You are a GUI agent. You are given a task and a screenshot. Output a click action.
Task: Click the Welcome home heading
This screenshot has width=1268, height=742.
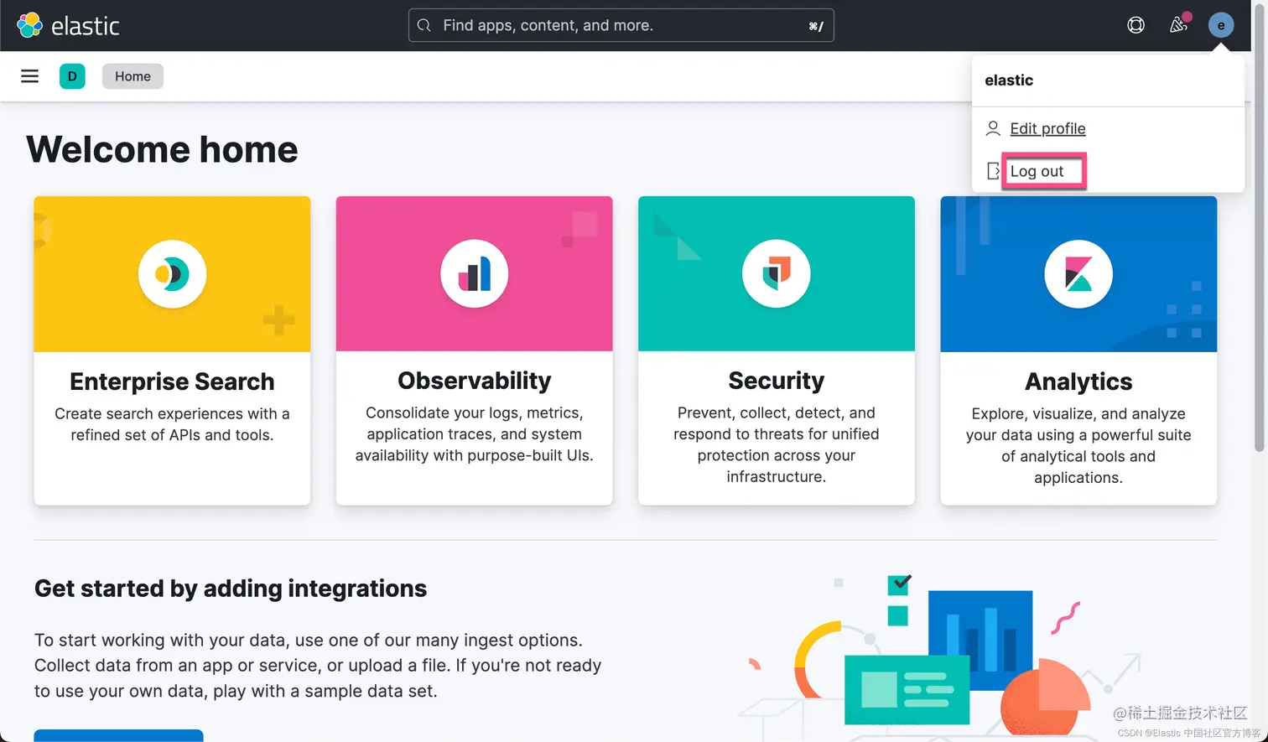coord(162,149)
